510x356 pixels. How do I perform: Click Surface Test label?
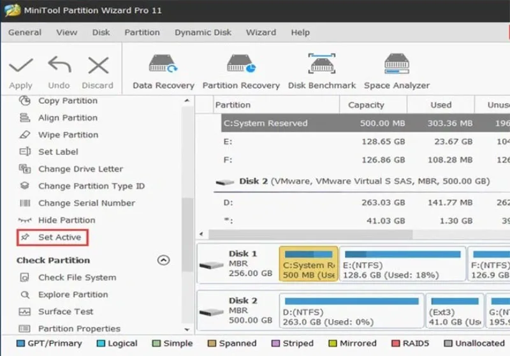[x=66, y=312]
